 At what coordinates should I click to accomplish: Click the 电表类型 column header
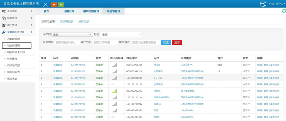(x=186, y=58)
